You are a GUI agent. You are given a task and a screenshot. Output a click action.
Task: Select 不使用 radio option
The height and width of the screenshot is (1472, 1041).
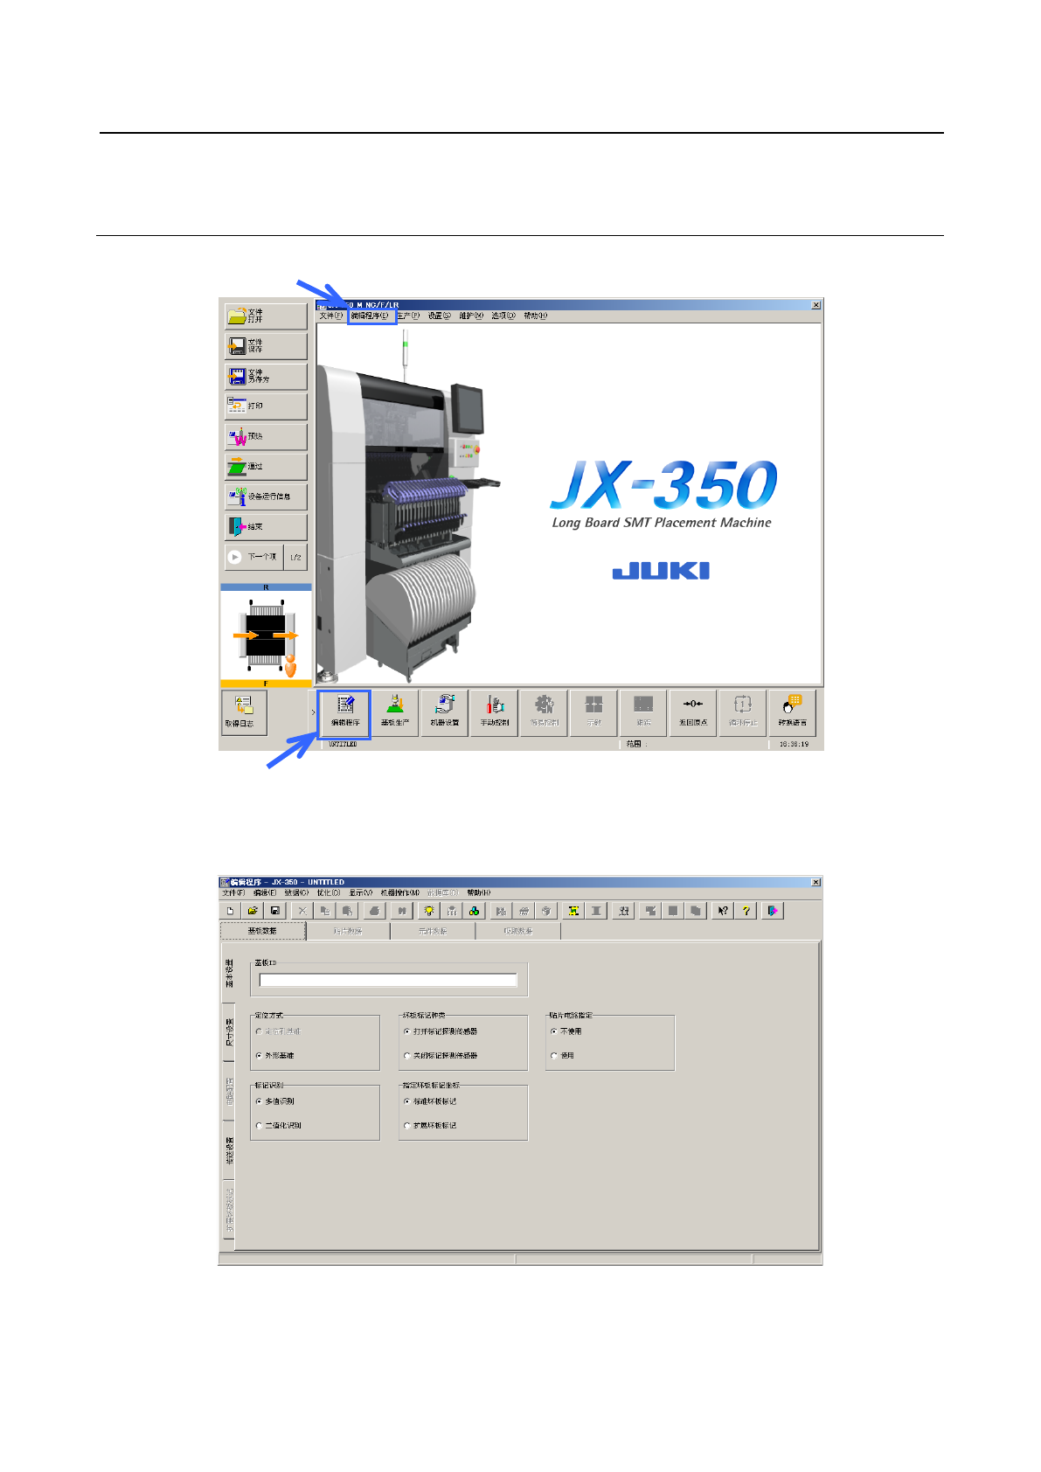pos(566,1031)
